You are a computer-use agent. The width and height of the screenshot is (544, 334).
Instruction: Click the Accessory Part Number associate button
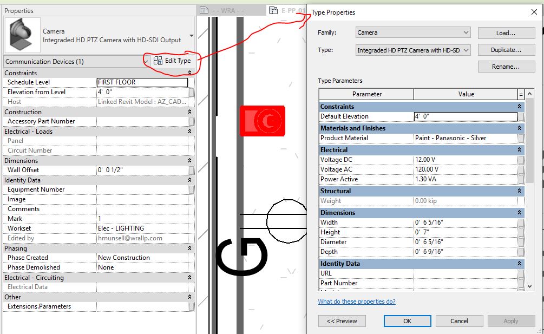click(191, 121)
